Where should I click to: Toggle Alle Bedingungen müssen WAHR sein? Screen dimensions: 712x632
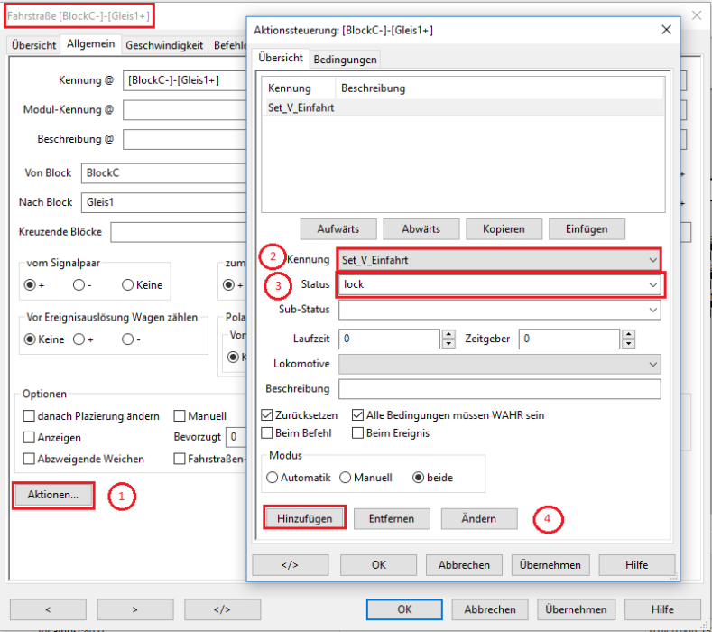coord(358,415)
